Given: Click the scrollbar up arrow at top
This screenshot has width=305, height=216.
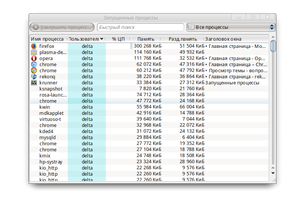Looking at the screenshot, I should tap(273, 37).
